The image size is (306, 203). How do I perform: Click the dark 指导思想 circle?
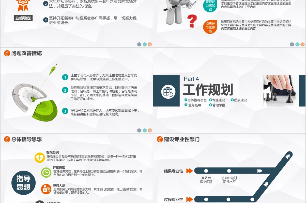click(x=23, y=183)
